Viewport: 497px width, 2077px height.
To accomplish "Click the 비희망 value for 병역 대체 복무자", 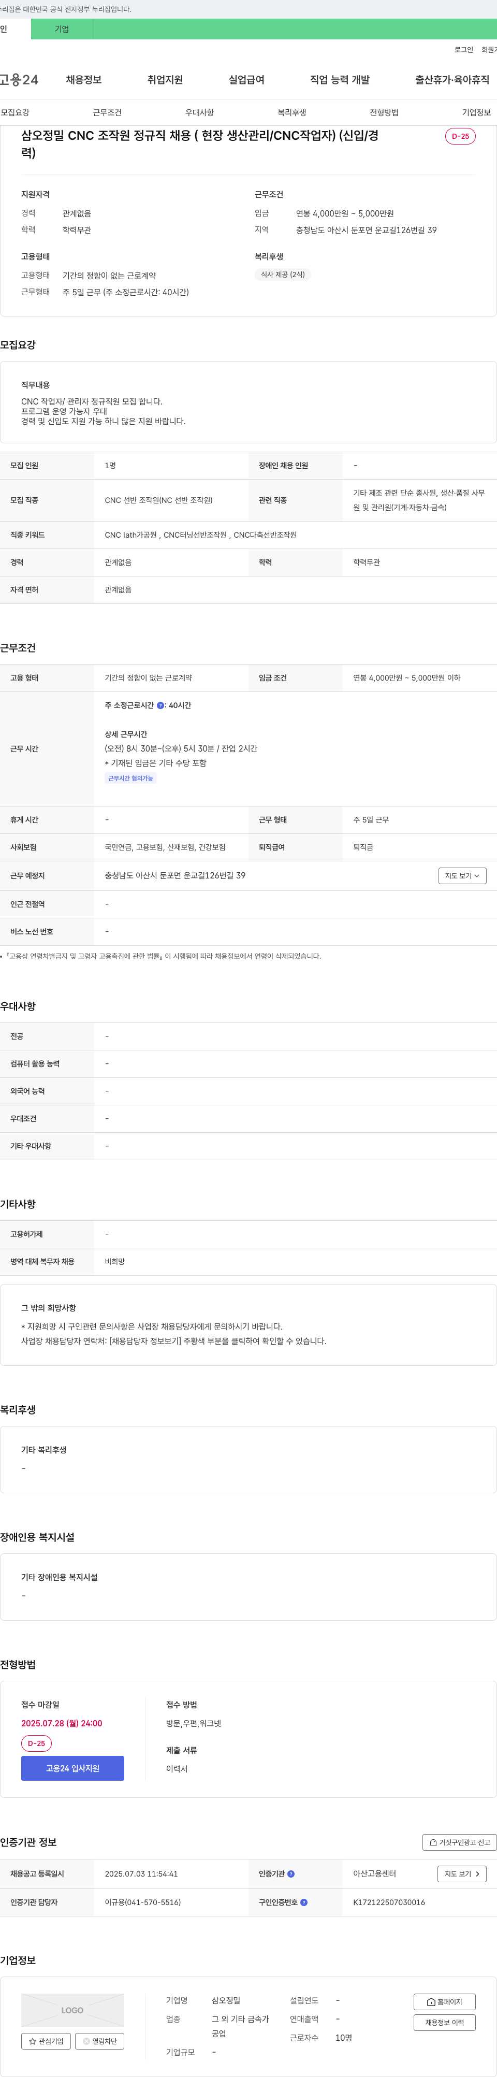I will tap(114, 1262).
